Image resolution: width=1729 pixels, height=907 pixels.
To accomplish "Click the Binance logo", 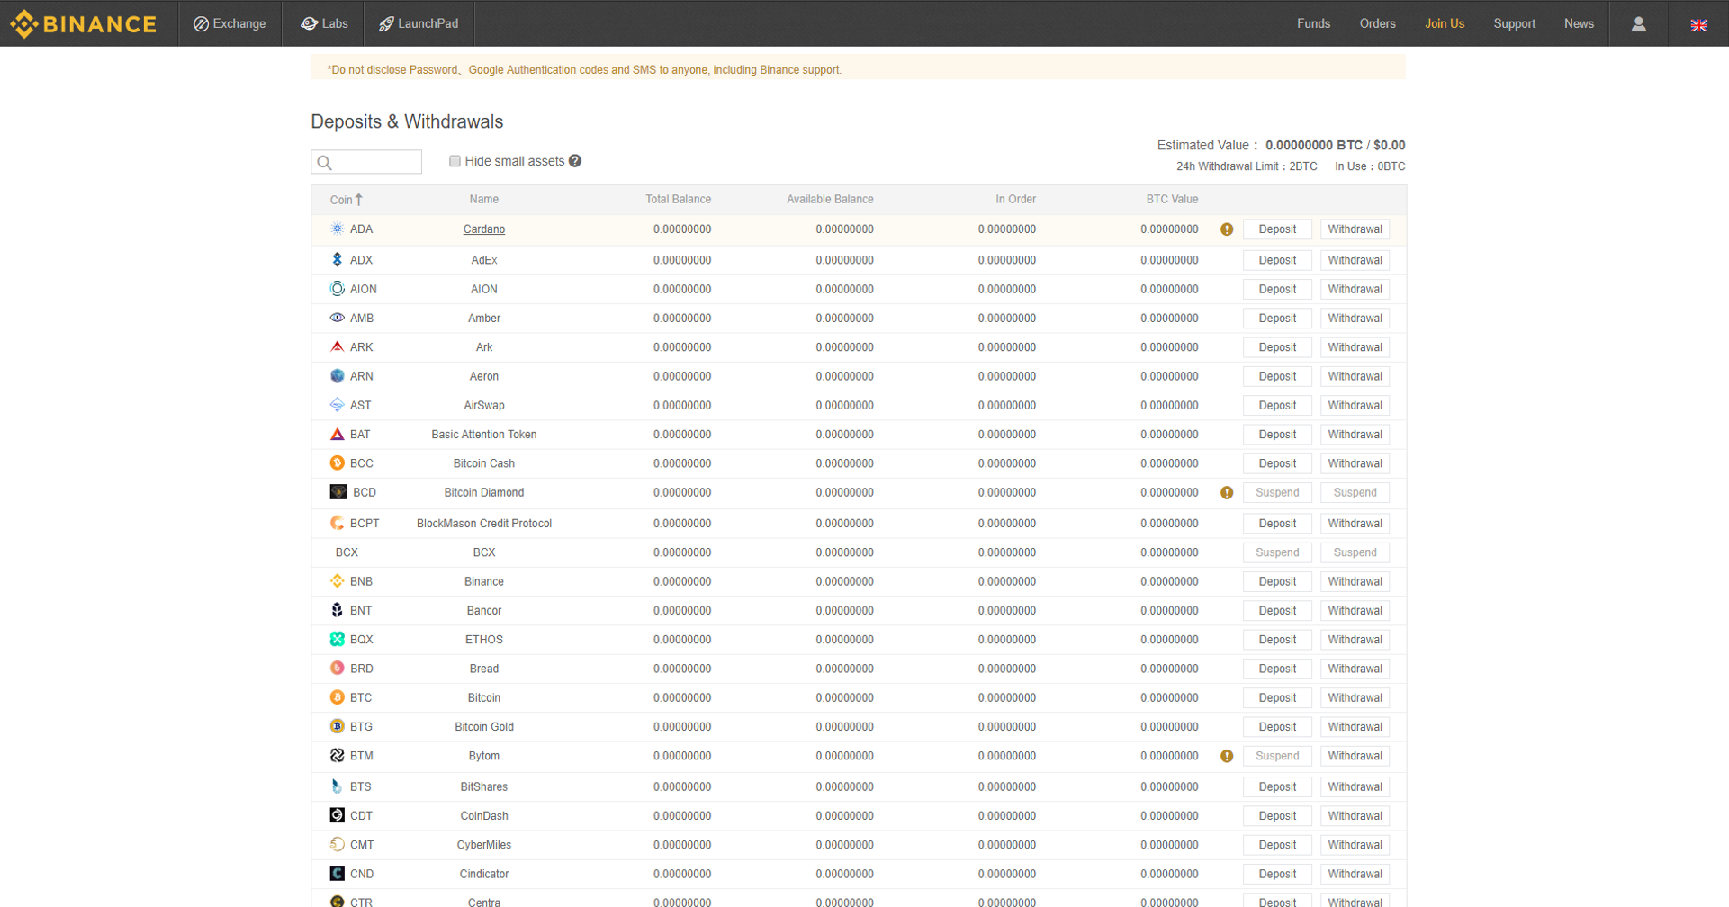I will tap(83, 24).
